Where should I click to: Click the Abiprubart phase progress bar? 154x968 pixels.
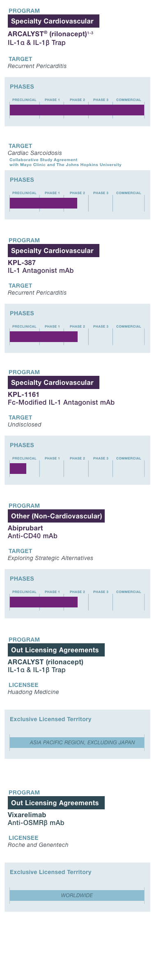tap(44, 602)
